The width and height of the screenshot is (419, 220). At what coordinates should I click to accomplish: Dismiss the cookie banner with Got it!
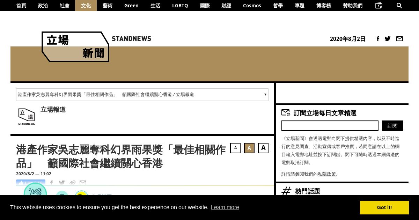point(384,207)
